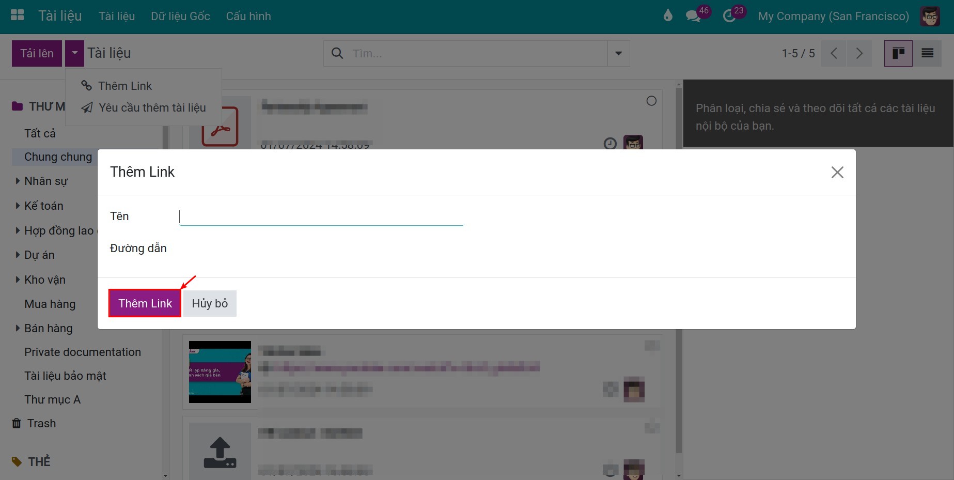
Task: Go to the next page arrow
Action: click(859, 53)
